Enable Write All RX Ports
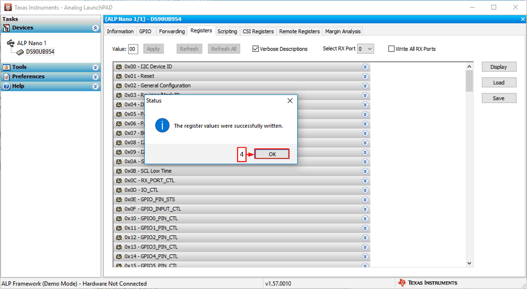527x289 pixels. 391,48
